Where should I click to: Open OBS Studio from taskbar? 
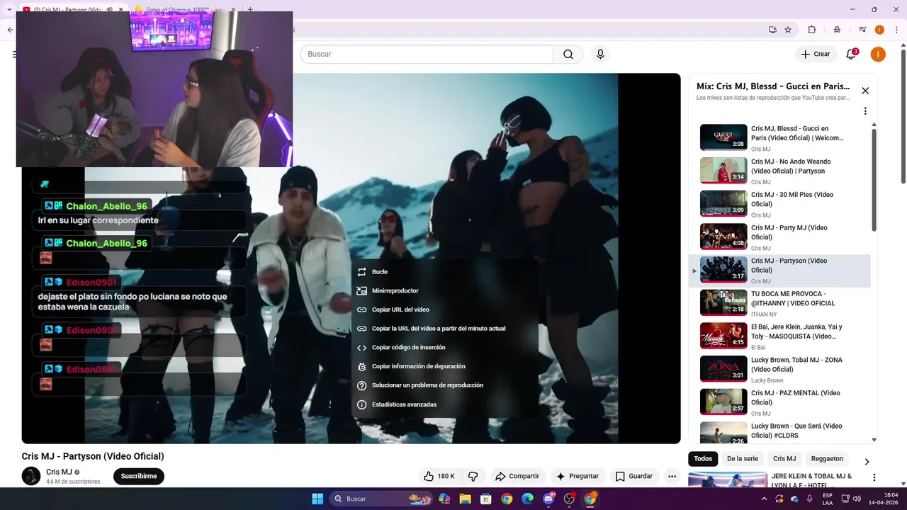569,499
